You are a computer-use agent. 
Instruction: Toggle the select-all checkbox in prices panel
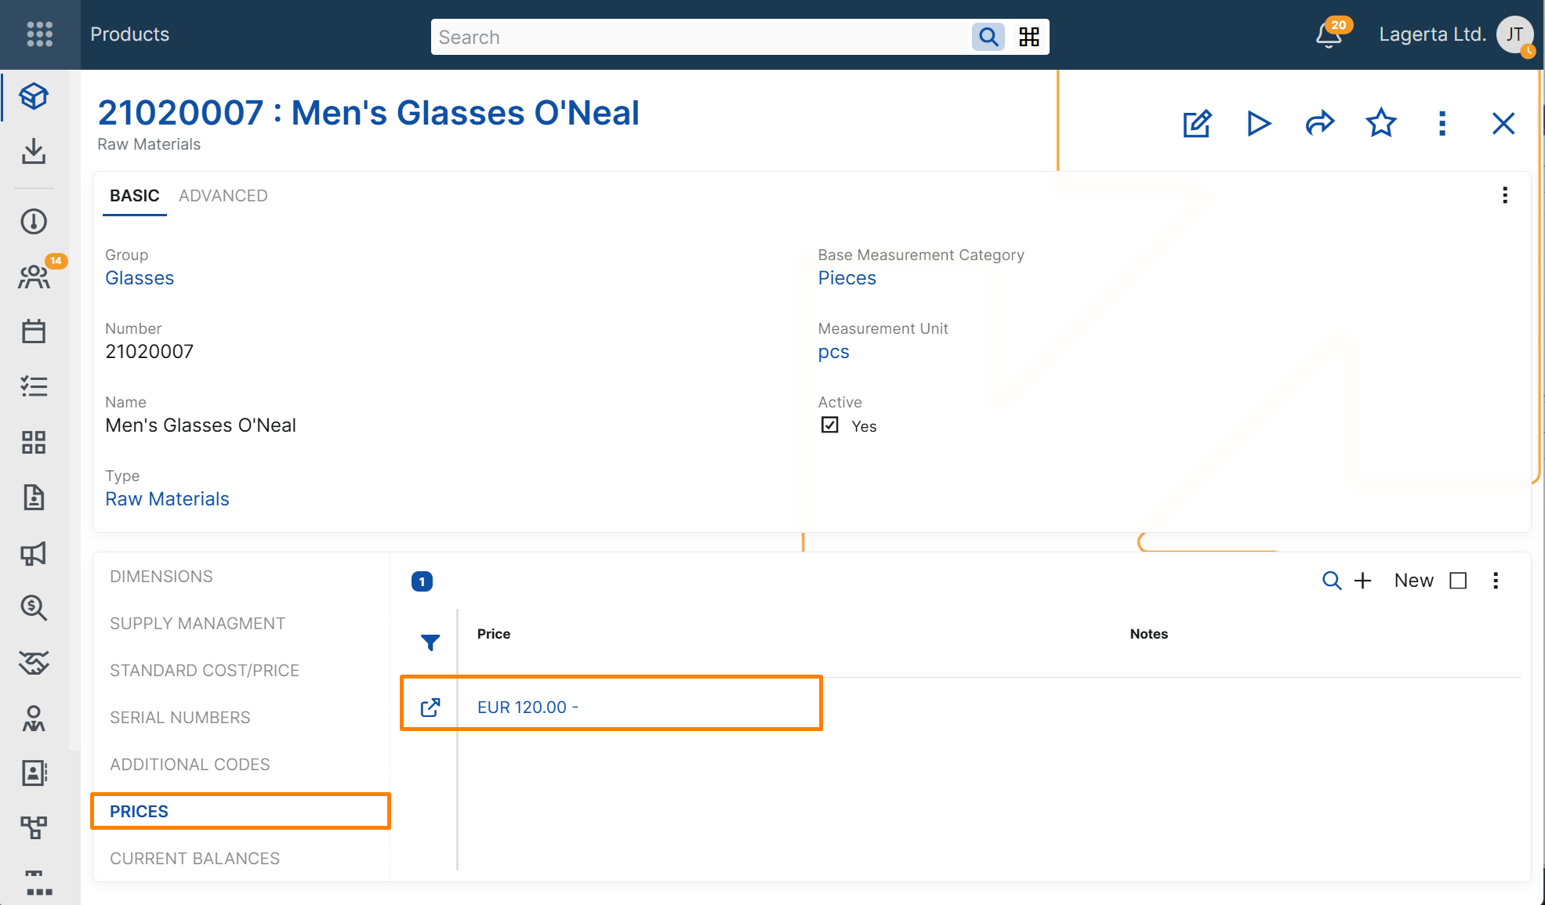(x=1458, y=581)
